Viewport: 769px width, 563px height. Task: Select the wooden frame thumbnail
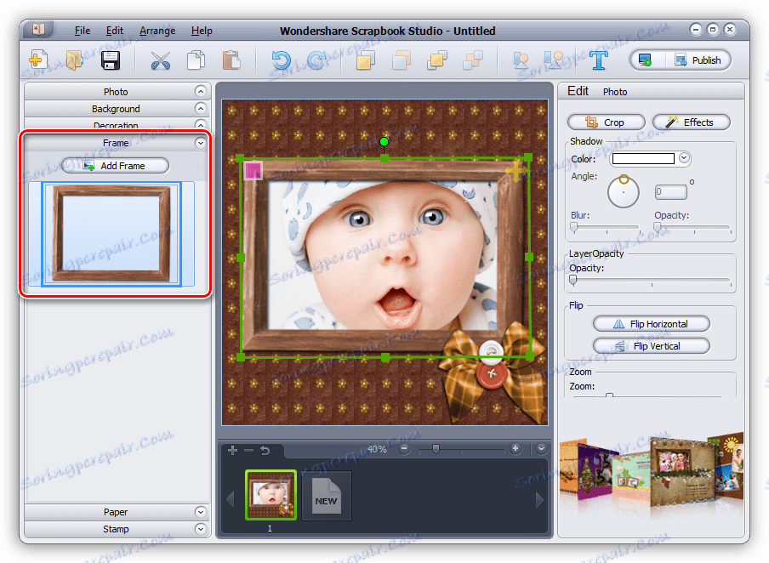pos(111,234)
